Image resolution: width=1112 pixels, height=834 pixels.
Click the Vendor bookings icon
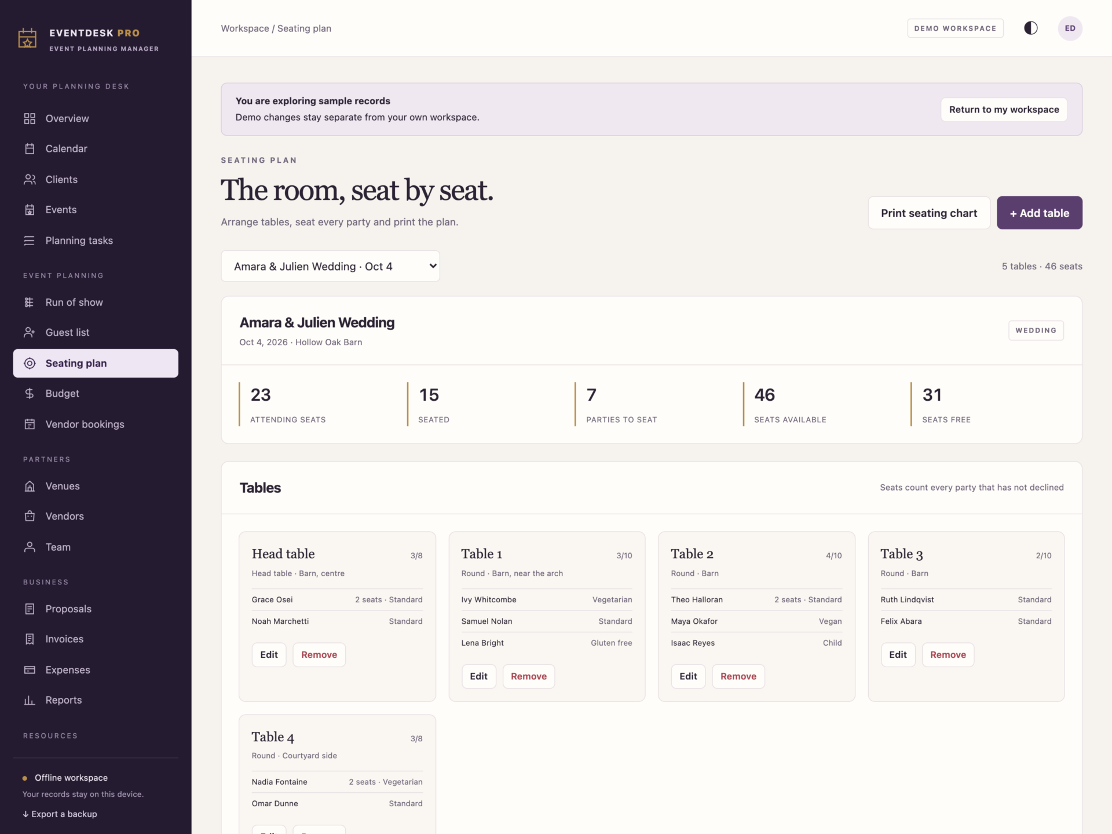click(x=30, y=425)
